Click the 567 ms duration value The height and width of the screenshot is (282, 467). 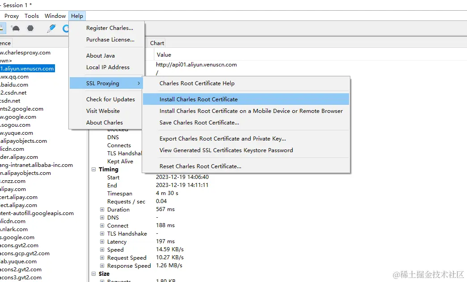[x=165, y=209]
